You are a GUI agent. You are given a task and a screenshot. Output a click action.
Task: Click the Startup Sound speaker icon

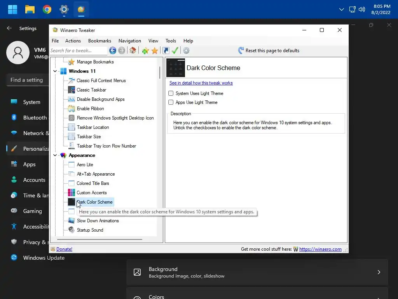pyautogui.click(x=72, y=230)
